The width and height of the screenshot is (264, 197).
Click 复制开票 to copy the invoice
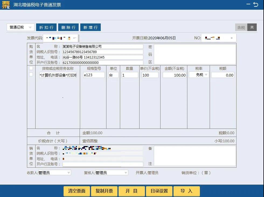104,191
